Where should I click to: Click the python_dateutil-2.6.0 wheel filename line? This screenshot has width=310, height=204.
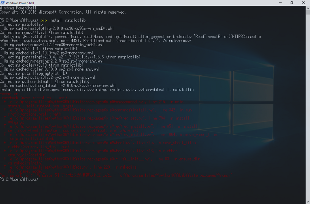pyautogui.click(x=60, y=86)
